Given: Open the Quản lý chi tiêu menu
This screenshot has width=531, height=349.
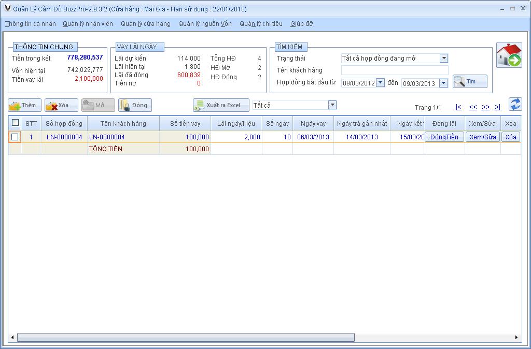Looking at the screenshot, I should pos(261,24).
